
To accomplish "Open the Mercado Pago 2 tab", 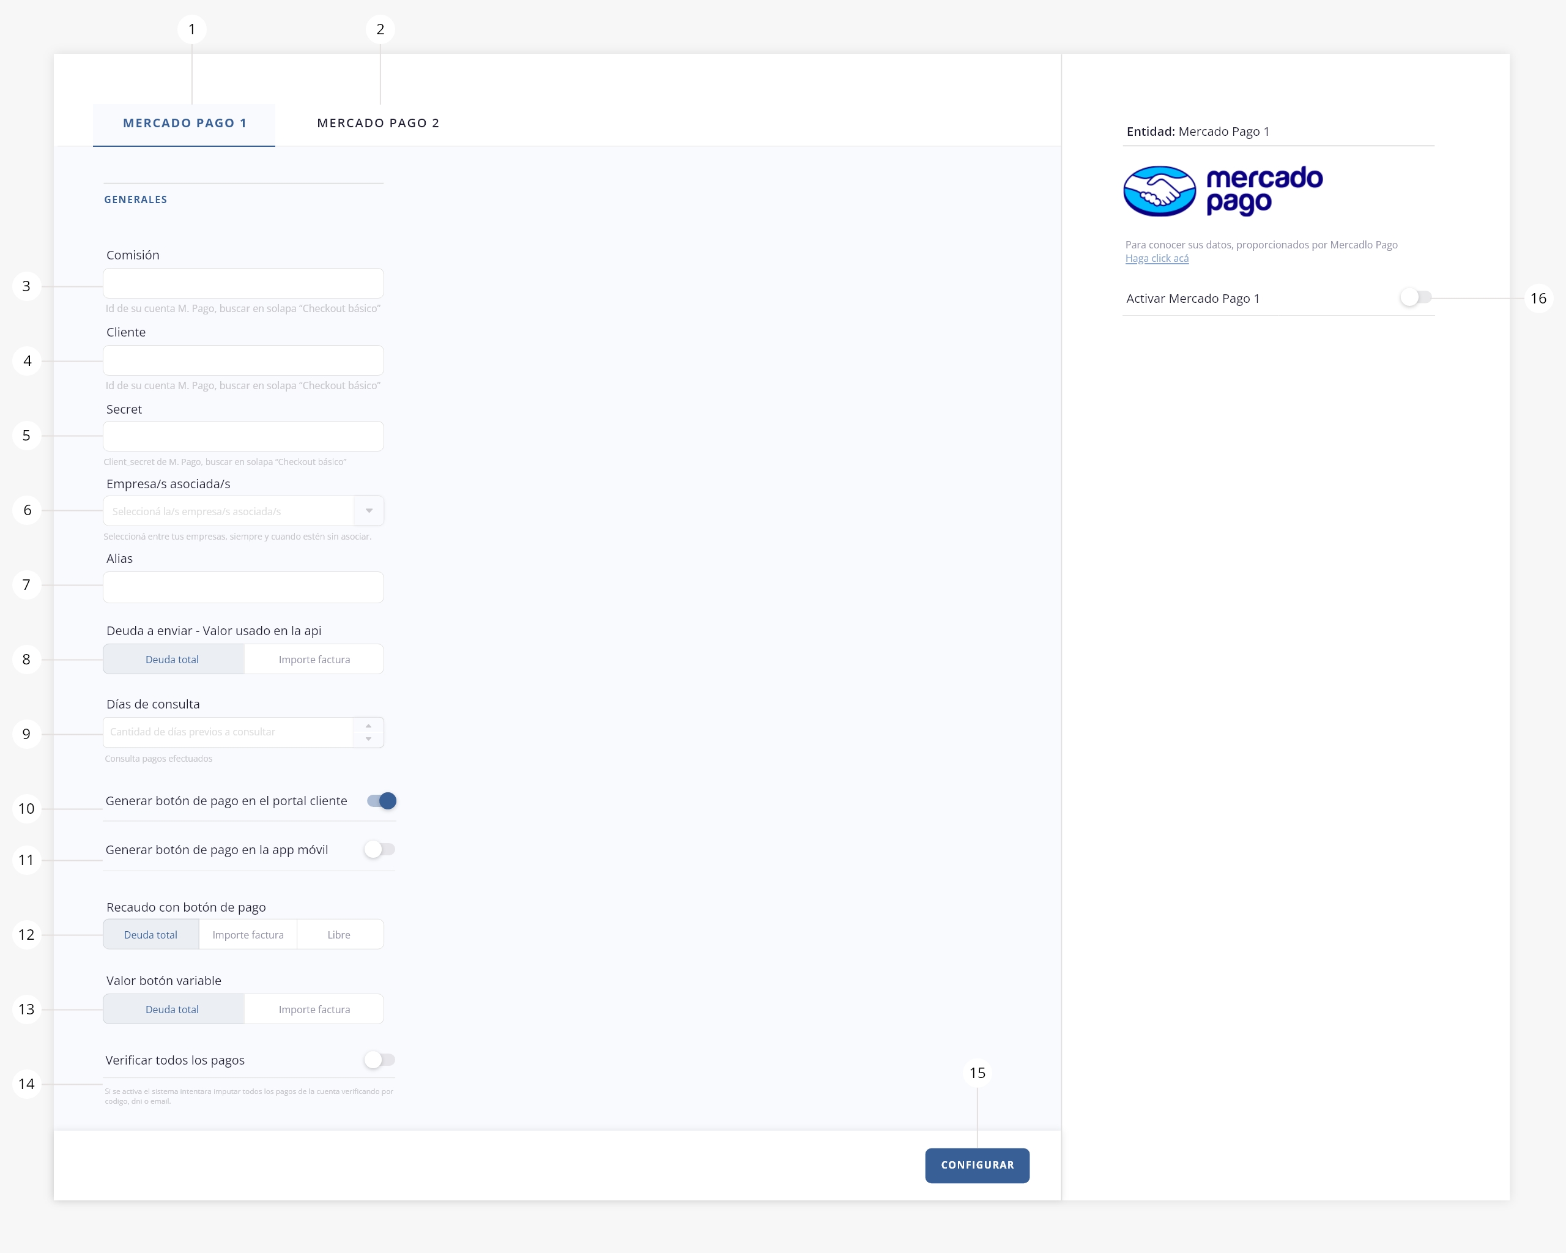I will (x=377, y=124).
